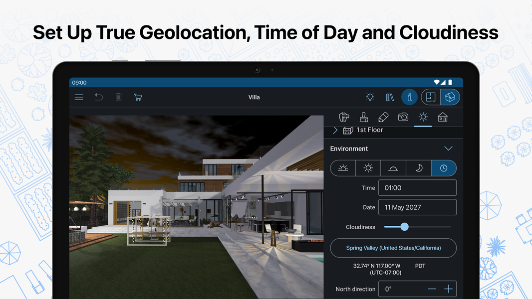The width and height of the screenshot is (532, 299).
Task: Open the house building properties tab
Action: tap(442, 117)
